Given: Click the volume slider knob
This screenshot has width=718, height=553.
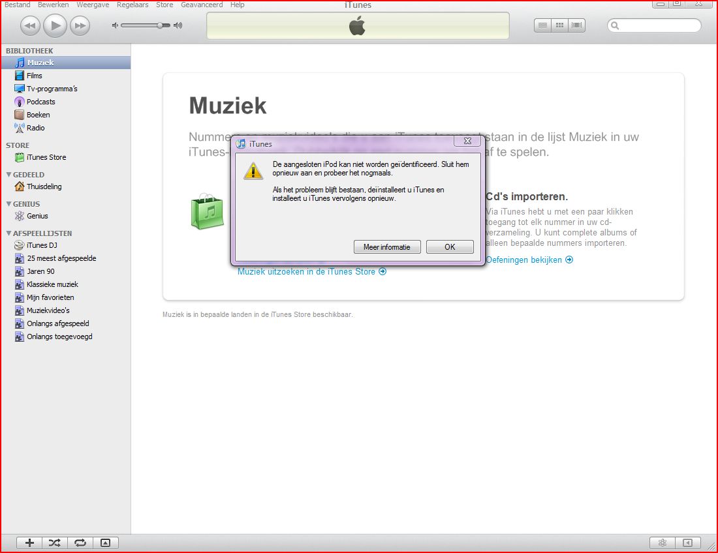Looking at the screenshot, I should pos(160,25).
